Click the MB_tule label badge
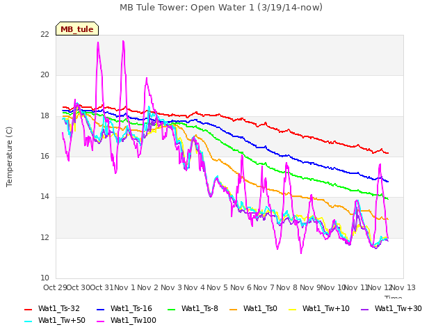This screenshot has width=445, height=334. 77,29
